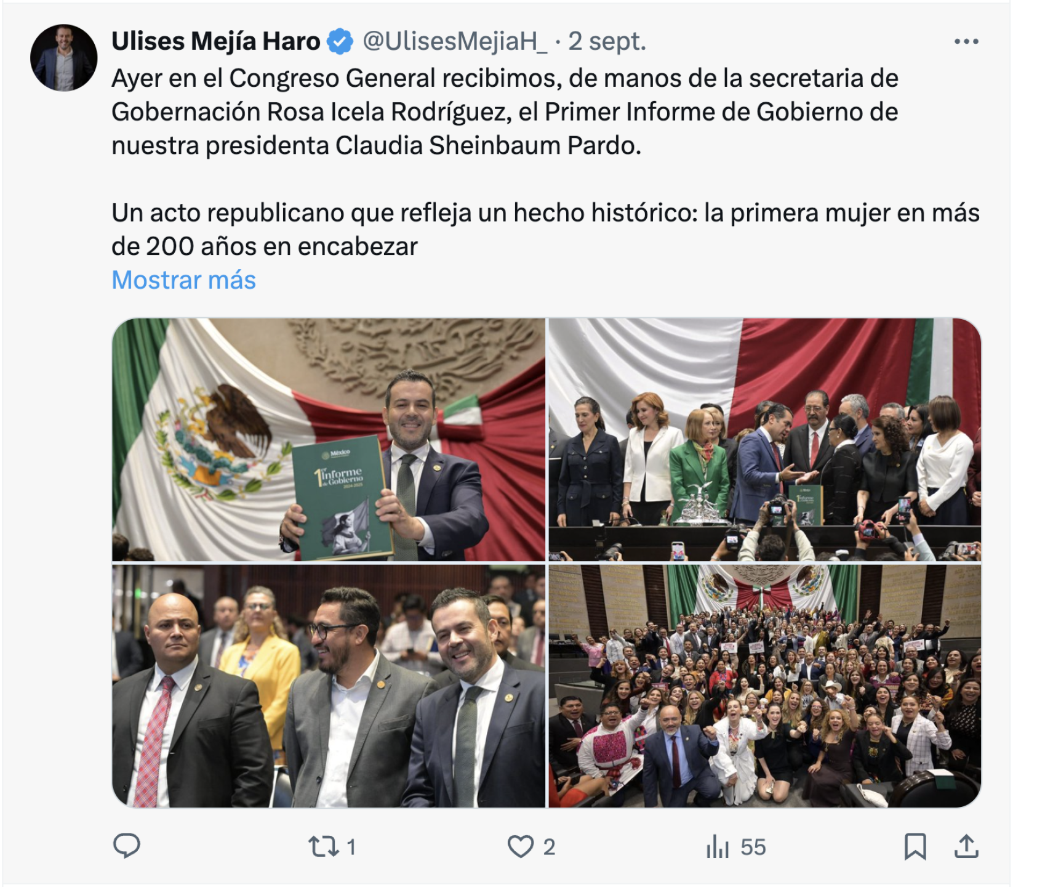Viewport: 1045px width, 887px height.
Task: Open the @UlisesMejiaH_ handle link
Action: 455,41
